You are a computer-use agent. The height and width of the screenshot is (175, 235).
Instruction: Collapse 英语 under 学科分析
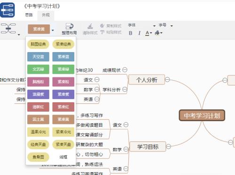coord(97,99)
